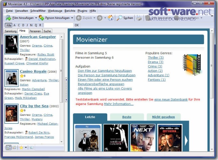Viewport: 218px width, 160px height.
Task: Open Den Film zur Sammlung hinzufügen link
Action: click(x=105, y=71)
